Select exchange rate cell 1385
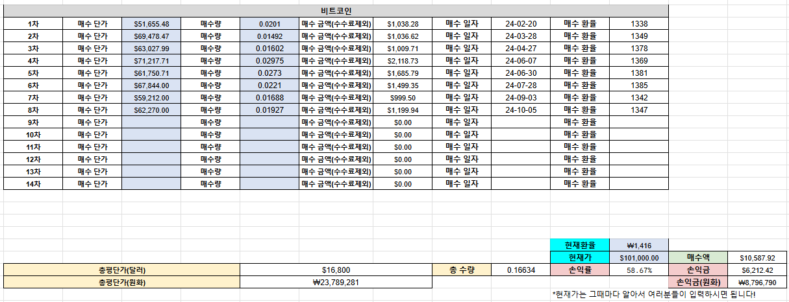Screen dimensions: 789x302 639,86
